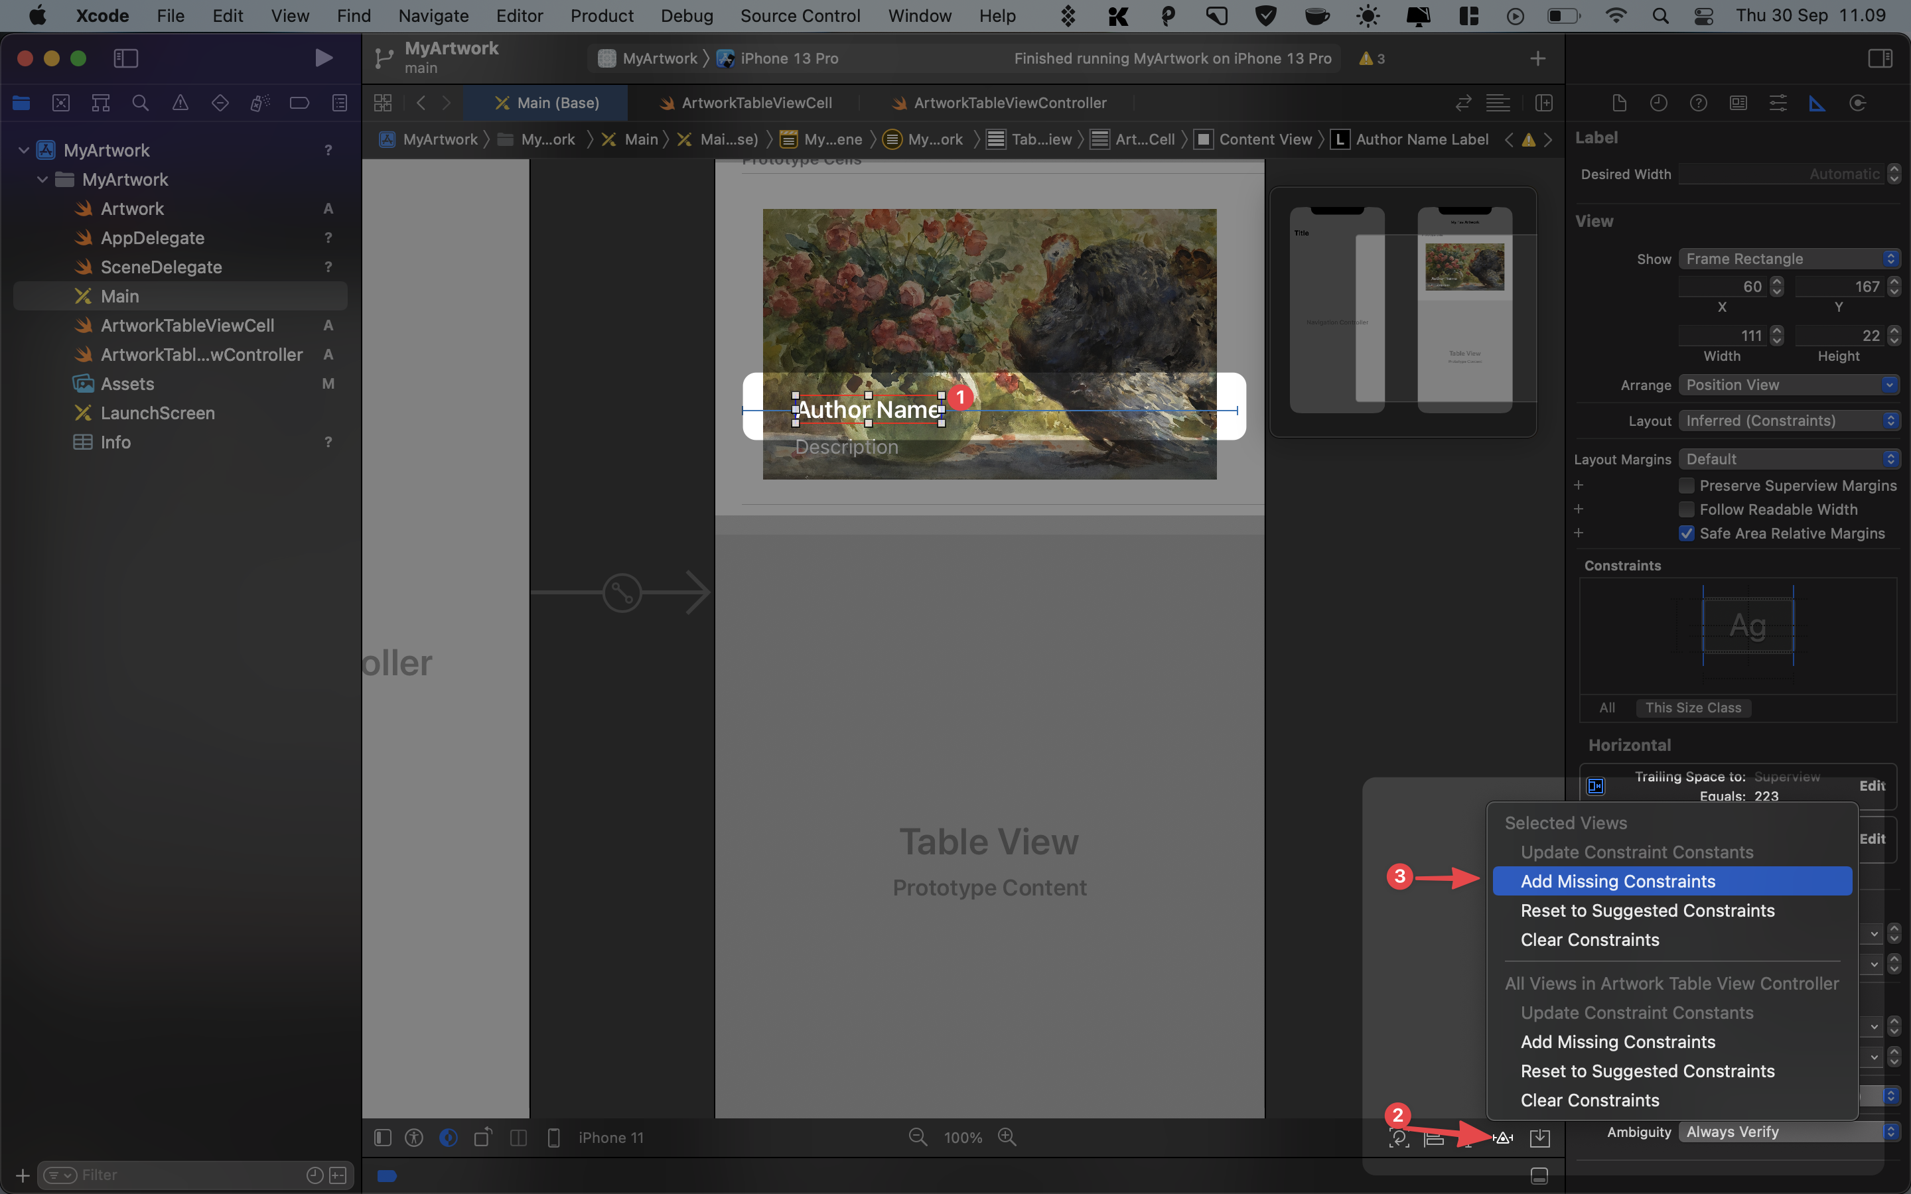Open the Layout Margins Default dropdown
This screenshot has width=1911, height=1194.
click(x=1789, y=459)
